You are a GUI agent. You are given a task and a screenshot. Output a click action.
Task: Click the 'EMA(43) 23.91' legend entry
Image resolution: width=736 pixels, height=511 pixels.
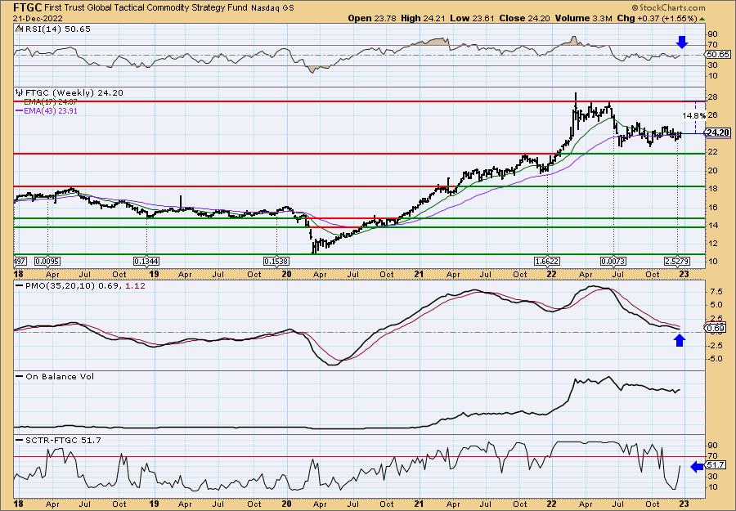(x=47, y=111)
